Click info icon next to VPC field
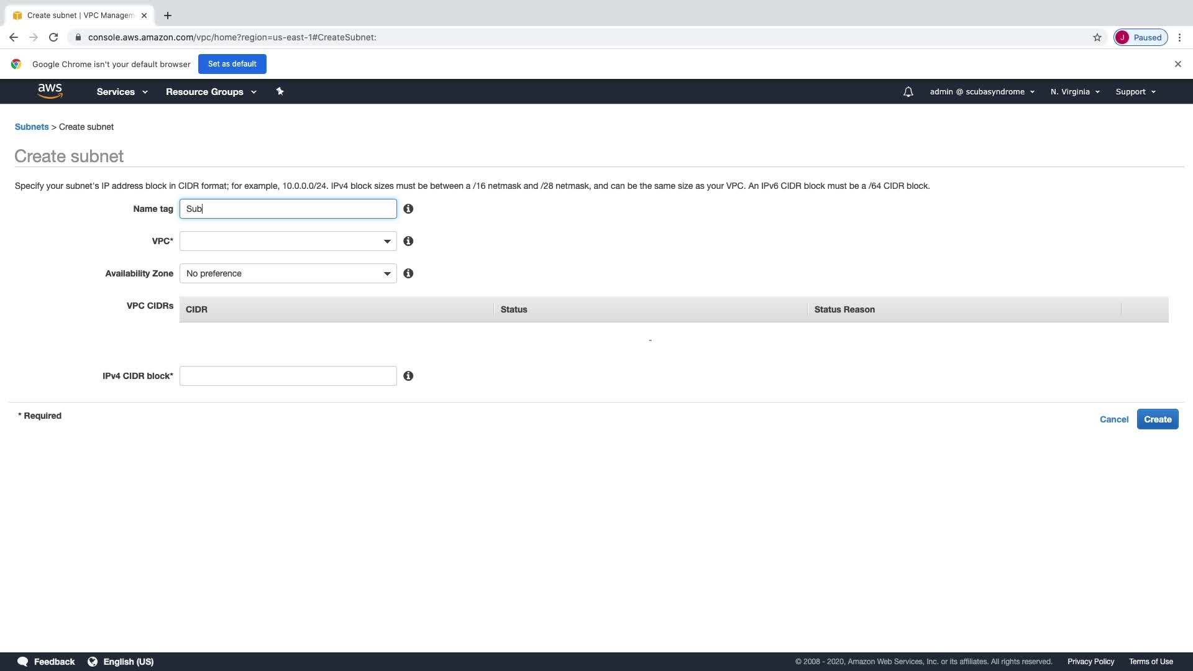 [408, 241]
